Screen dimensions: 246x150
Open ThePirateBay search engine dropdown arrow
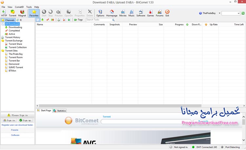click(219, 13)
